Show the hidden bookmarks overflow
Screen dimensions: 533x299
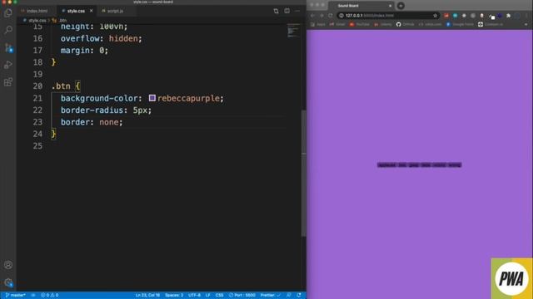[526, 24]
